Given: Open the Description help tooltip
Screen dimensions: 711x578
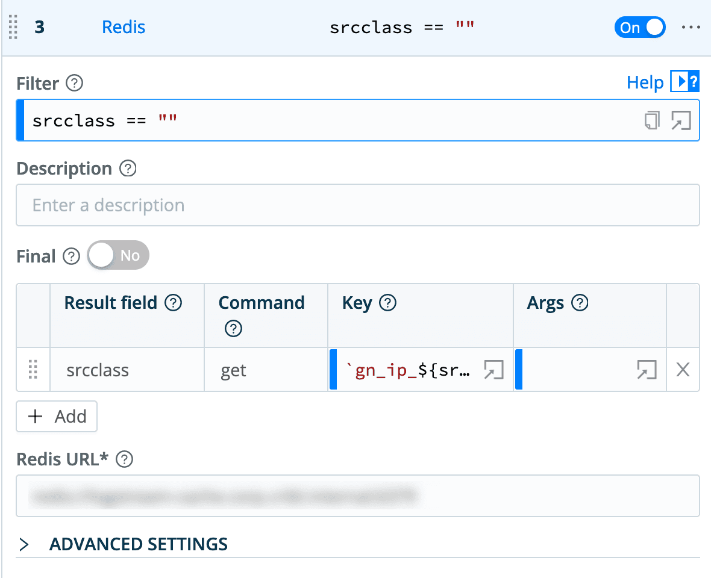Looking at the screenshot, I should coord(127,169).
